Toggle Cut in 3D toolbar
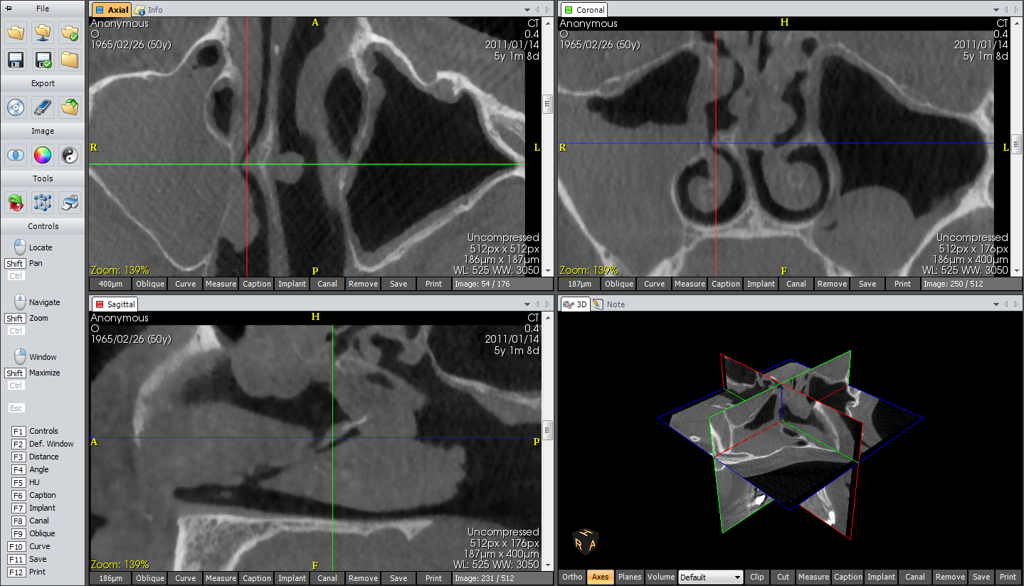The width and height of the screenshot is (1024, 586). [x=783, y=577]
